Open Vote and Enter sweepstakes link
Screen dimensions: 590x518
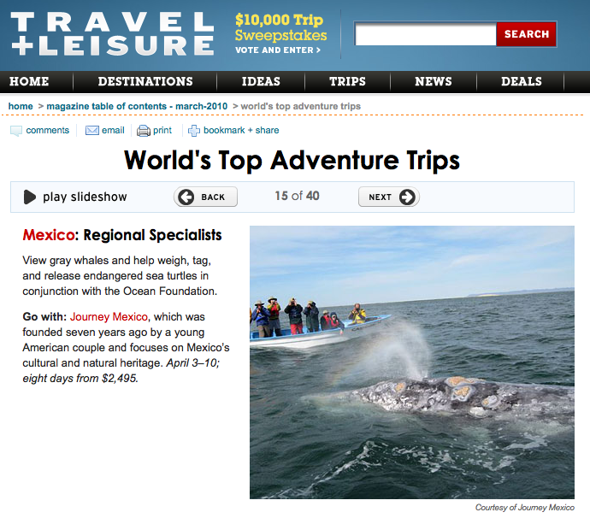(x=278, y=50)
